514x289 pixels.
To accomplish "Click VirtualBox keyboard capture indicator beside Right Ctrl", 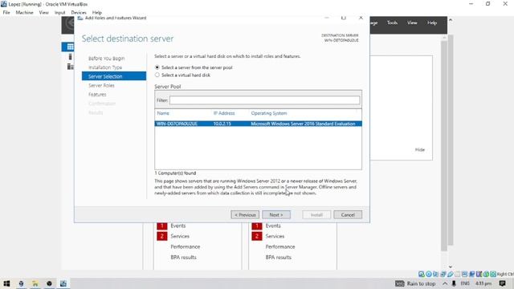I will tap(493, 275).
